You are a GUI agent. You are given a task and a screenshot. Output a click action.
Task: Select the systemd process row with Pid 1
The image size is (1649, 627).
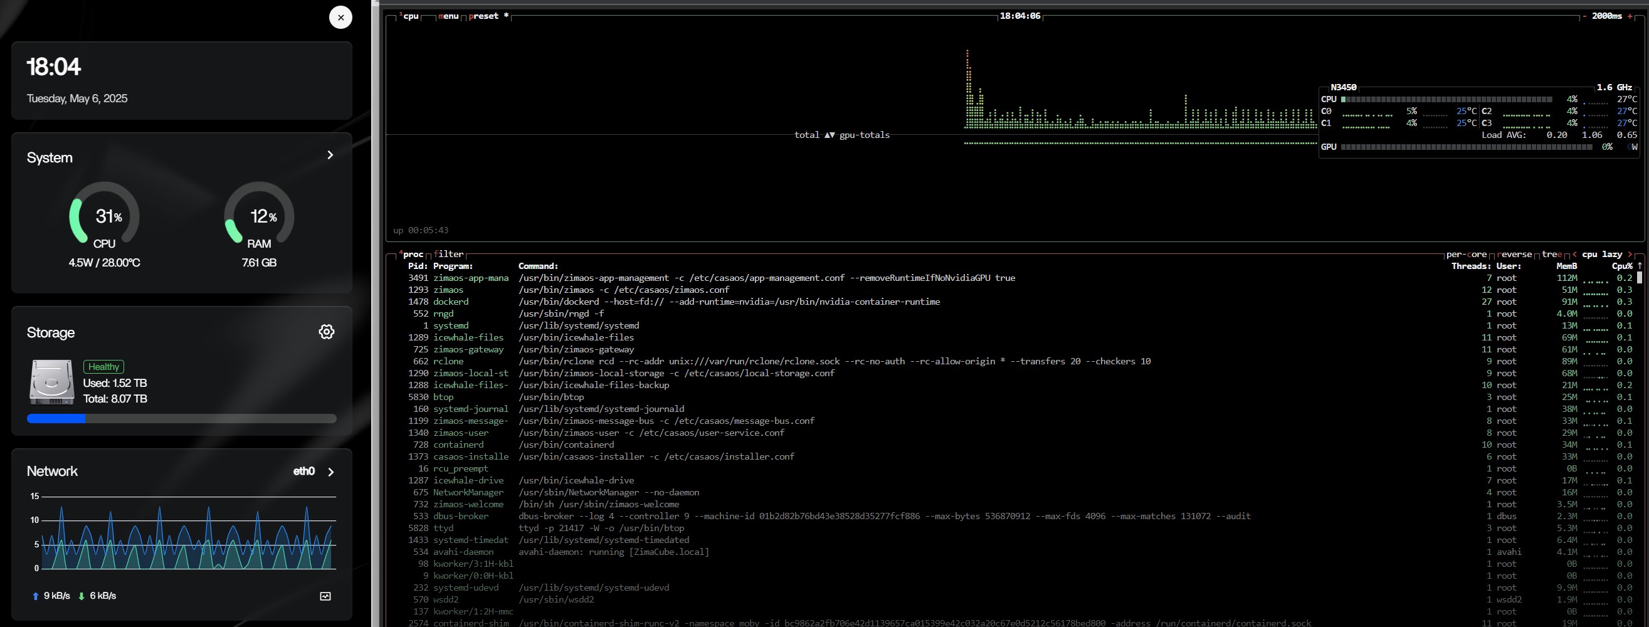tap(1019, 325)
